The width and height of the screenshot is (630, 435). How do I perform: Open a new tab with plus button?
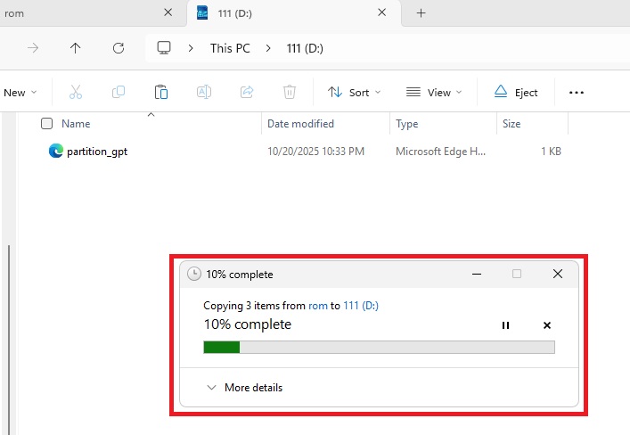pos(421,13)
